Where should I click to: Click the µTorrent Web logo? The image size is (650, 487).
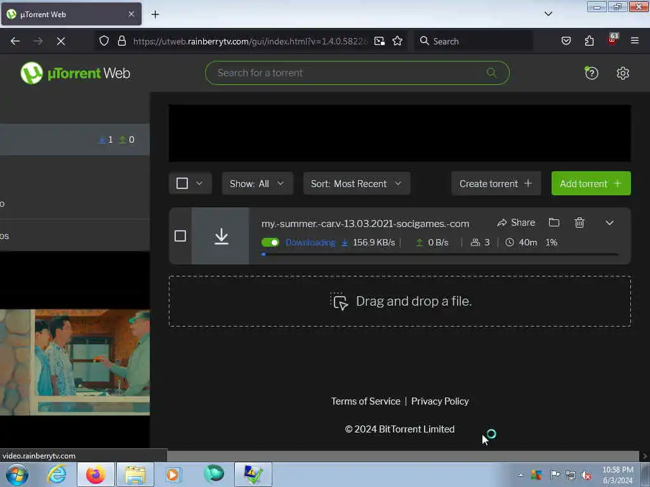point(75,74)
